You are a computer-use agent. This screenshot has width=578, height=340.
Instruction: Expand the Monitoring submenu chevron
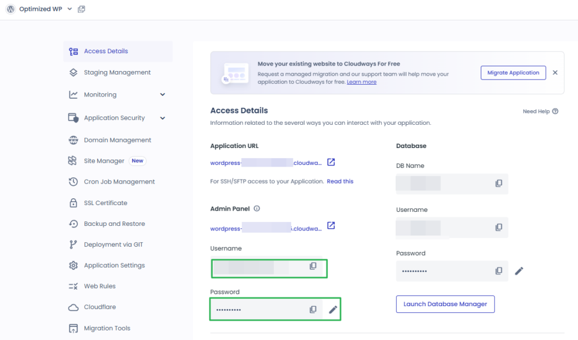(x=163, y=95)
